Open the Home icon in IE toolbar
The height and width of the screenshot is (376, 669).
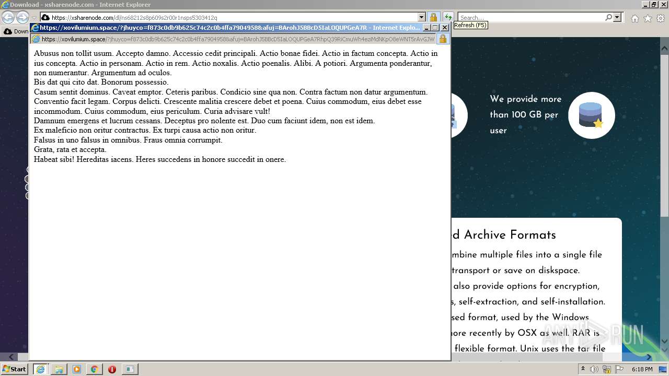[x=635, y=18]
